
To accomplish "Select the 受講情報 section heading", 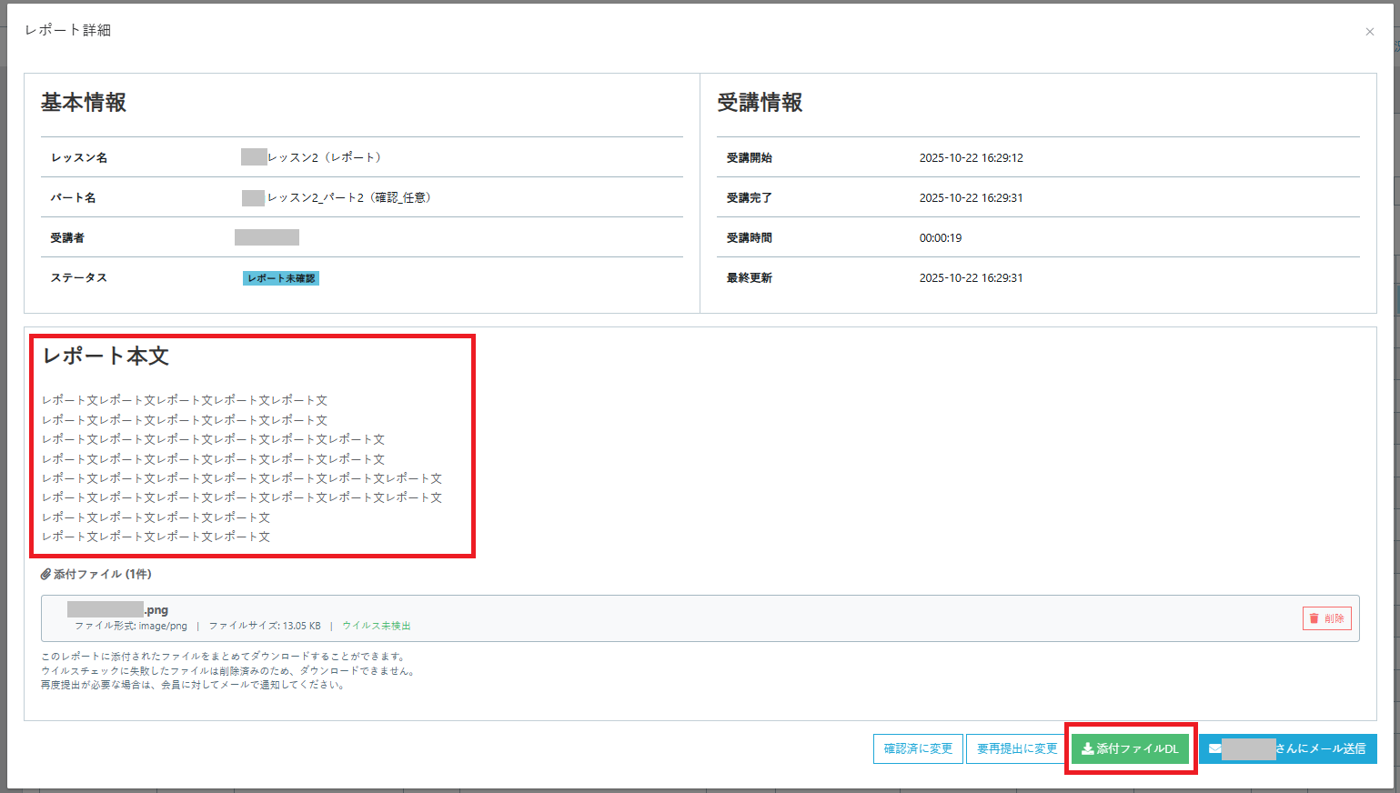I will [760, 103].
